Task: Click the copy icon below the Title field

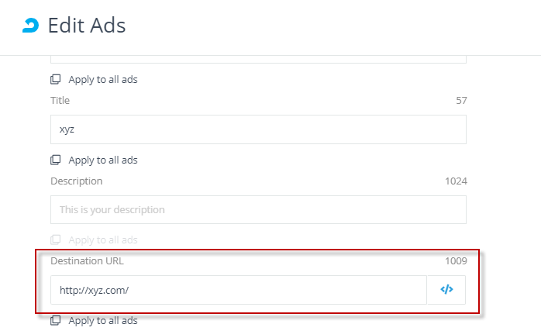Action: click(x=55, y=160)
